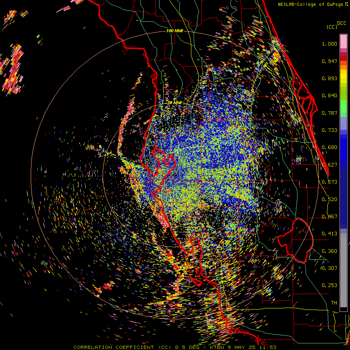Click the 100 NMI range ring label
This screenshot has height=350, width=350.
pyautogui.click(x=175, y=31)
